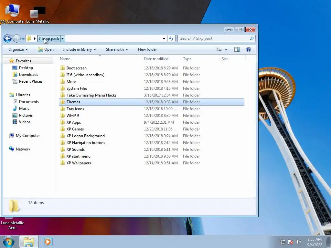
Task: Click the volume speaker tray icon
Action: (x=298, y=242)
